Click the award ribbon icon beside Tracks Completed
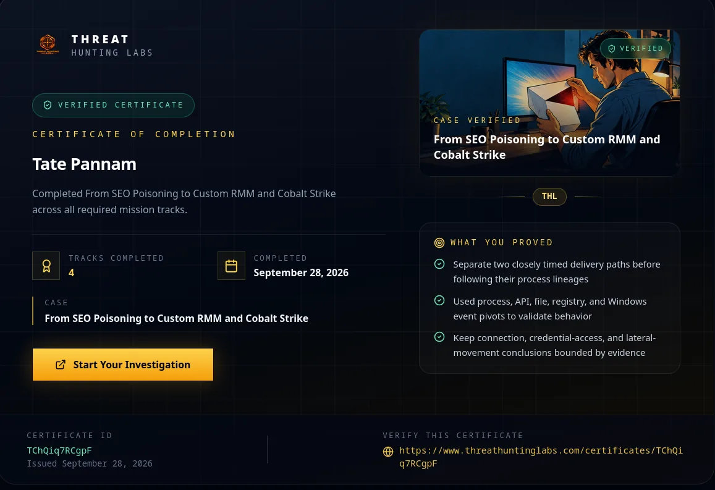Viewport: 715px width, 490px height. tap(46, 266)
